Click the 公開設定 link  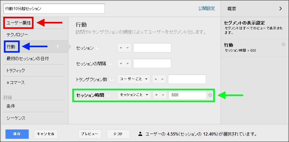coord(206,9)
